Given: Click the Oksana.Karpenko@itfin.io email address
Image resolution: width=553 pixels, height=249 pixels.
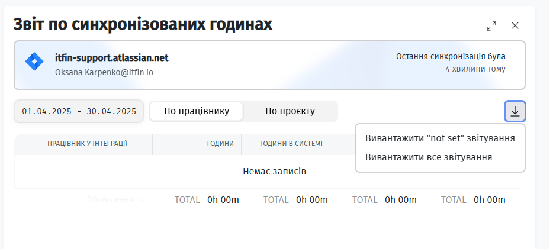Looking at the screenshot, I should point(104,72).
